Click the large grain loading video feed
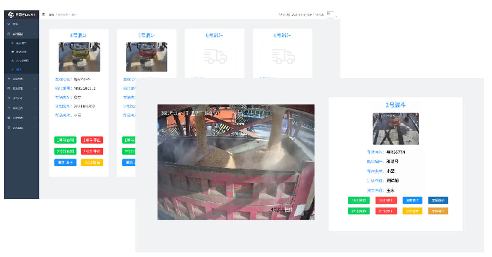Viewport: 492px width, 257px height. coord(236,162)
